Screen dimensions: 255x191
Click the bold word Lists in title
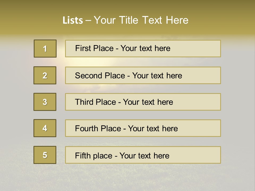coord(73,20)
